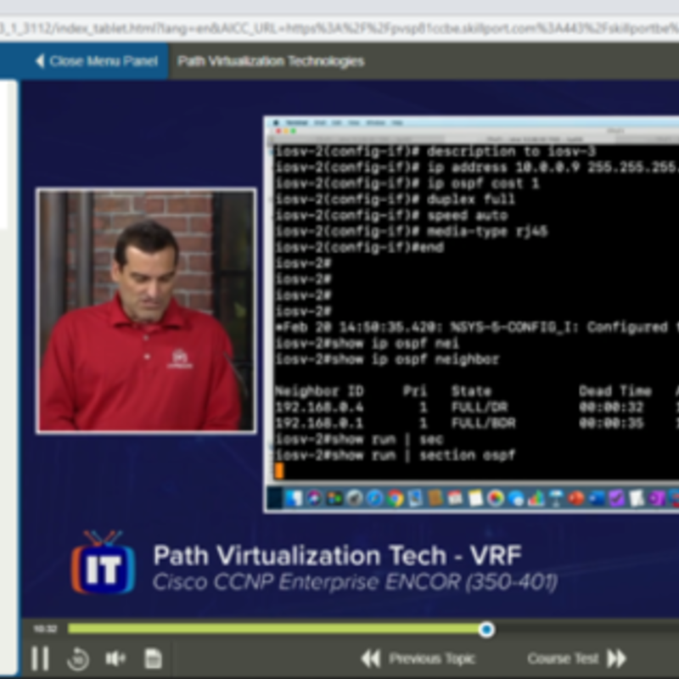This screenshot has height=679, width=679.
Task: Click neighbor ID 192.168.0.1 in terminal output
Action: (319, 423)
